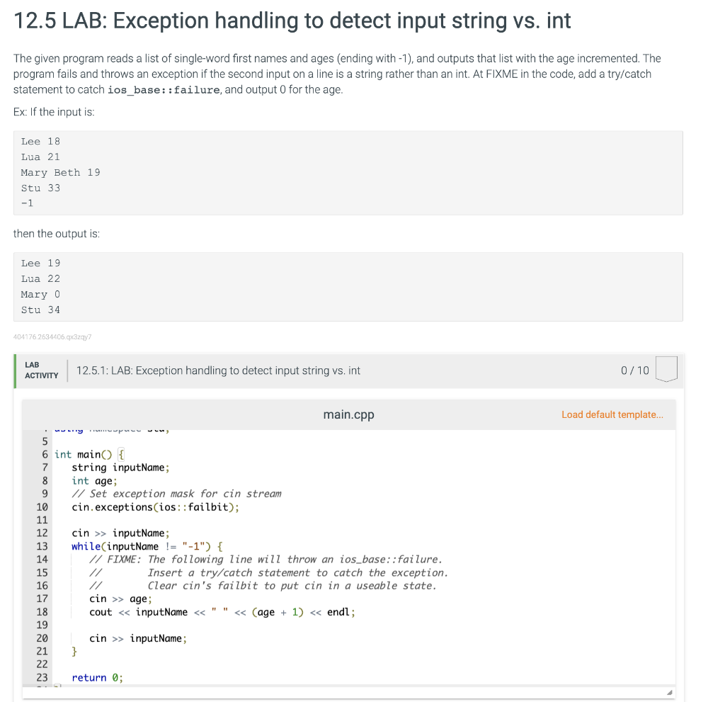Click the 12.5 LAB page title heading
Image resolution: width=725 pixels, height=702 pixels.
point(291,21)
